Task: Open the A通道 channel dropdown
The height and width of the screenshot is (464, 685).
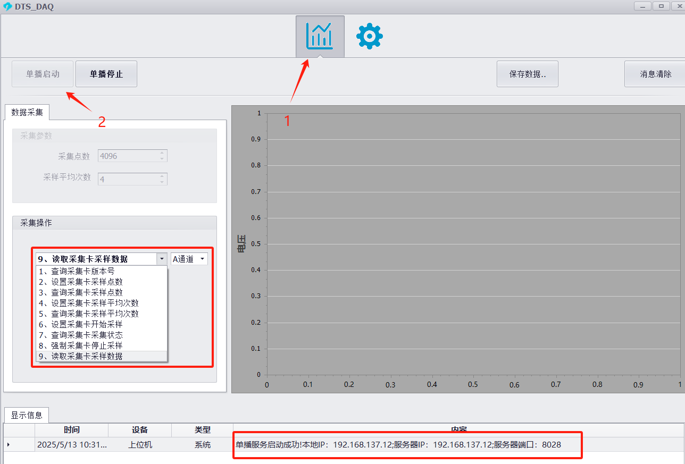Action: click(189, 259)
